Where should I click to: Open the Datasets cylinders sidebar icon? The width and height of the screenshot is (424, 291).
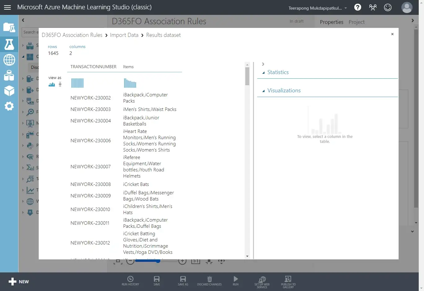coord(9,75)
